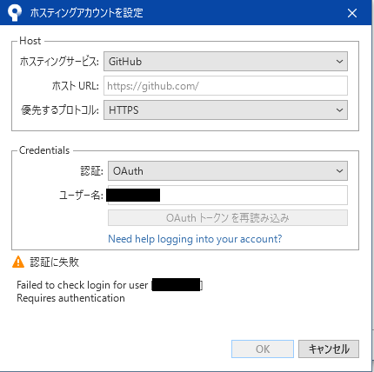374x372 pixels.
Task: Click the OAuth トークンを再読み込み button
Action: 228,218
